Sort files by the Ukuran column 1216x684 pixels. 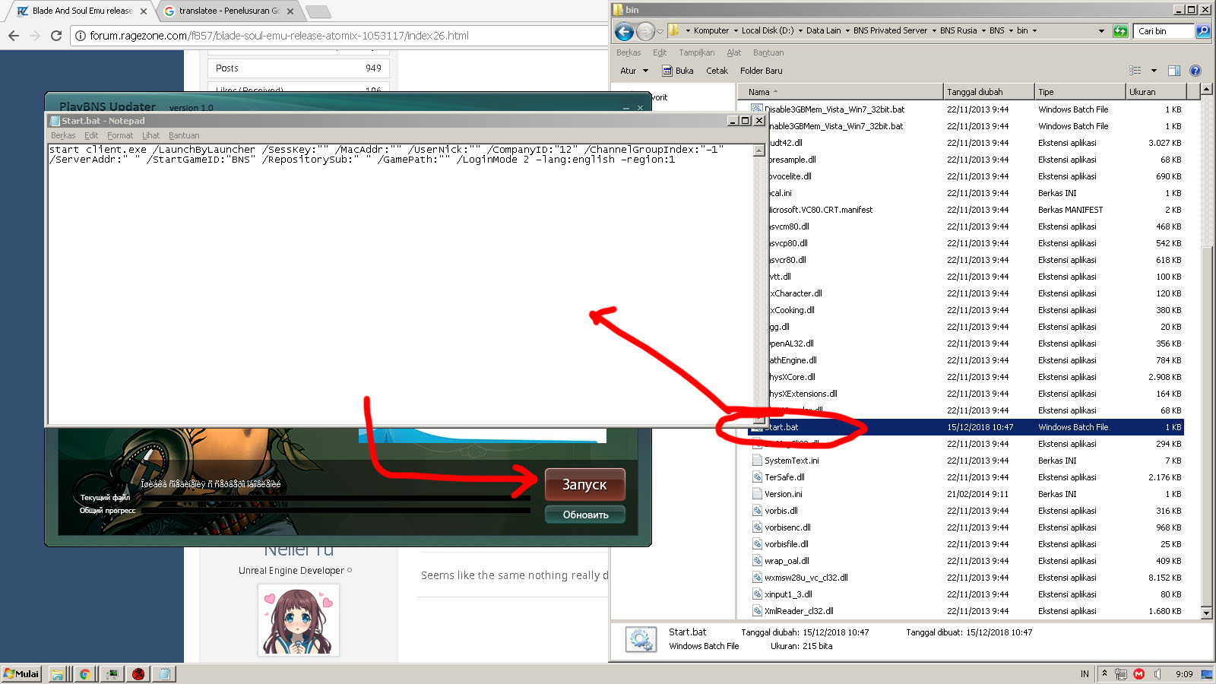click(1154, 92)
